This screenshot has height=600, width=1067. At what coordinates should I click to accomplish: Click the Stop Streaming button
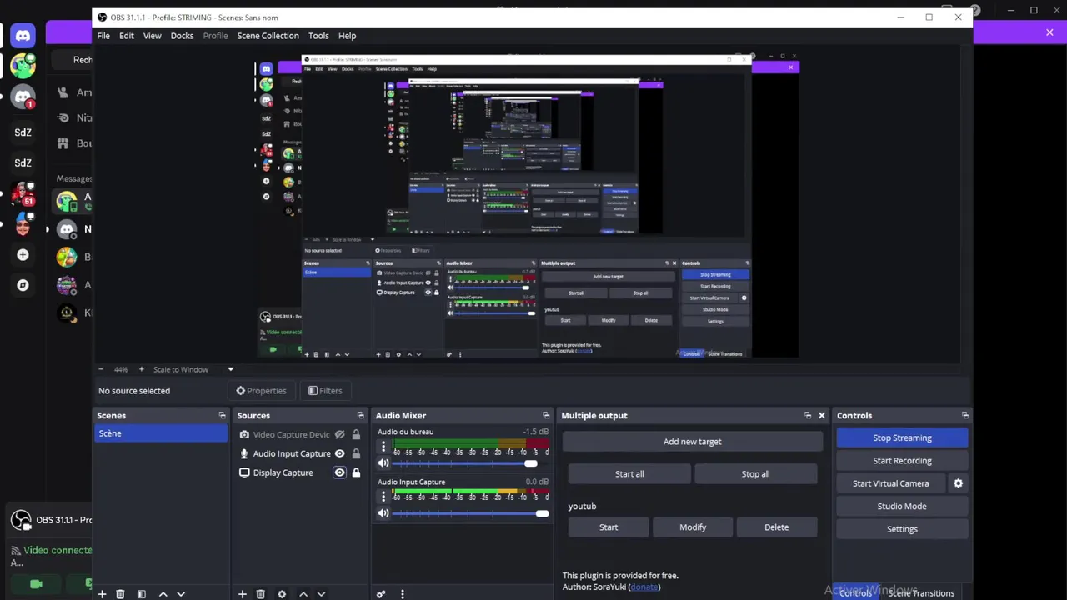pos(902,437)
